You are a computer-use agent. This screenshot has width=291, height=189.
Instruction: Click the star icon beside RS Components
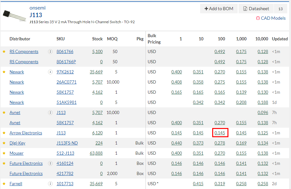(4, 51)
